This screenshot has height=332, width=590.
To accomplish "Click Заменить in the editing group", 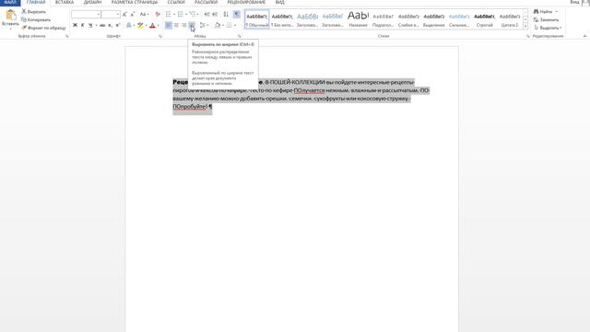I will (547, 19).
